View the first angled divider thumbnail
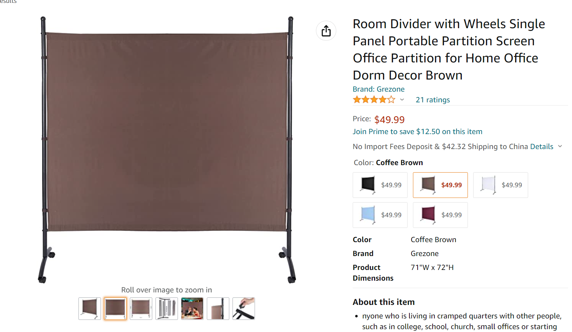 [90, 308]
